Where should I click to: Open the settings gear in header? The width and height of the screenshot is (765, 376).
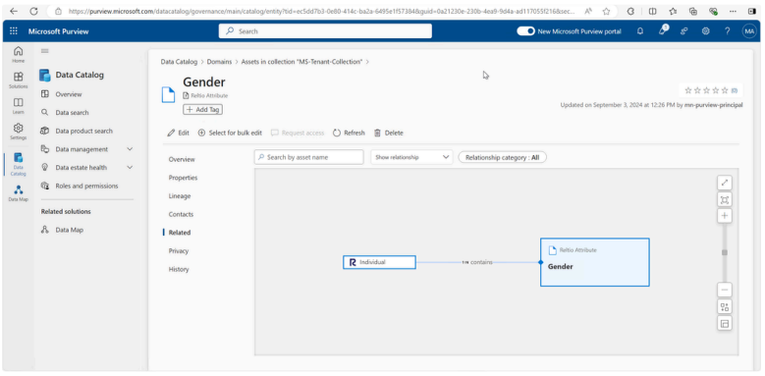(x=705, y=31)
